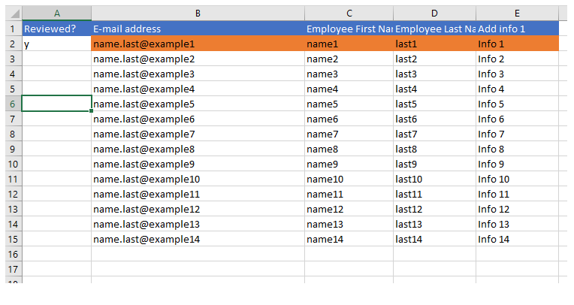This screenshot has width=574, height=305.
Task: Select column C header
Action: click(x=349, y=14)
